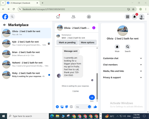Open File Explorer from the taskbar
The height and width of the screenshot is (119, 149).
pos(58,116)
